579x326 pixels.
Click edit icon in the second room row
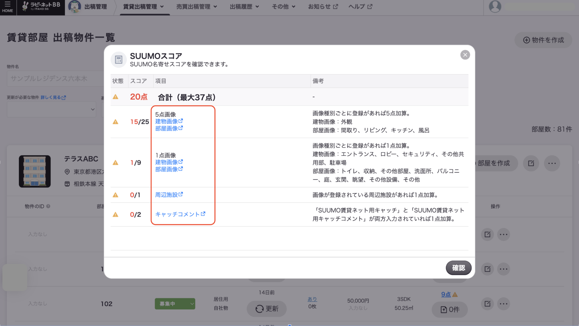tap(487, 269)
